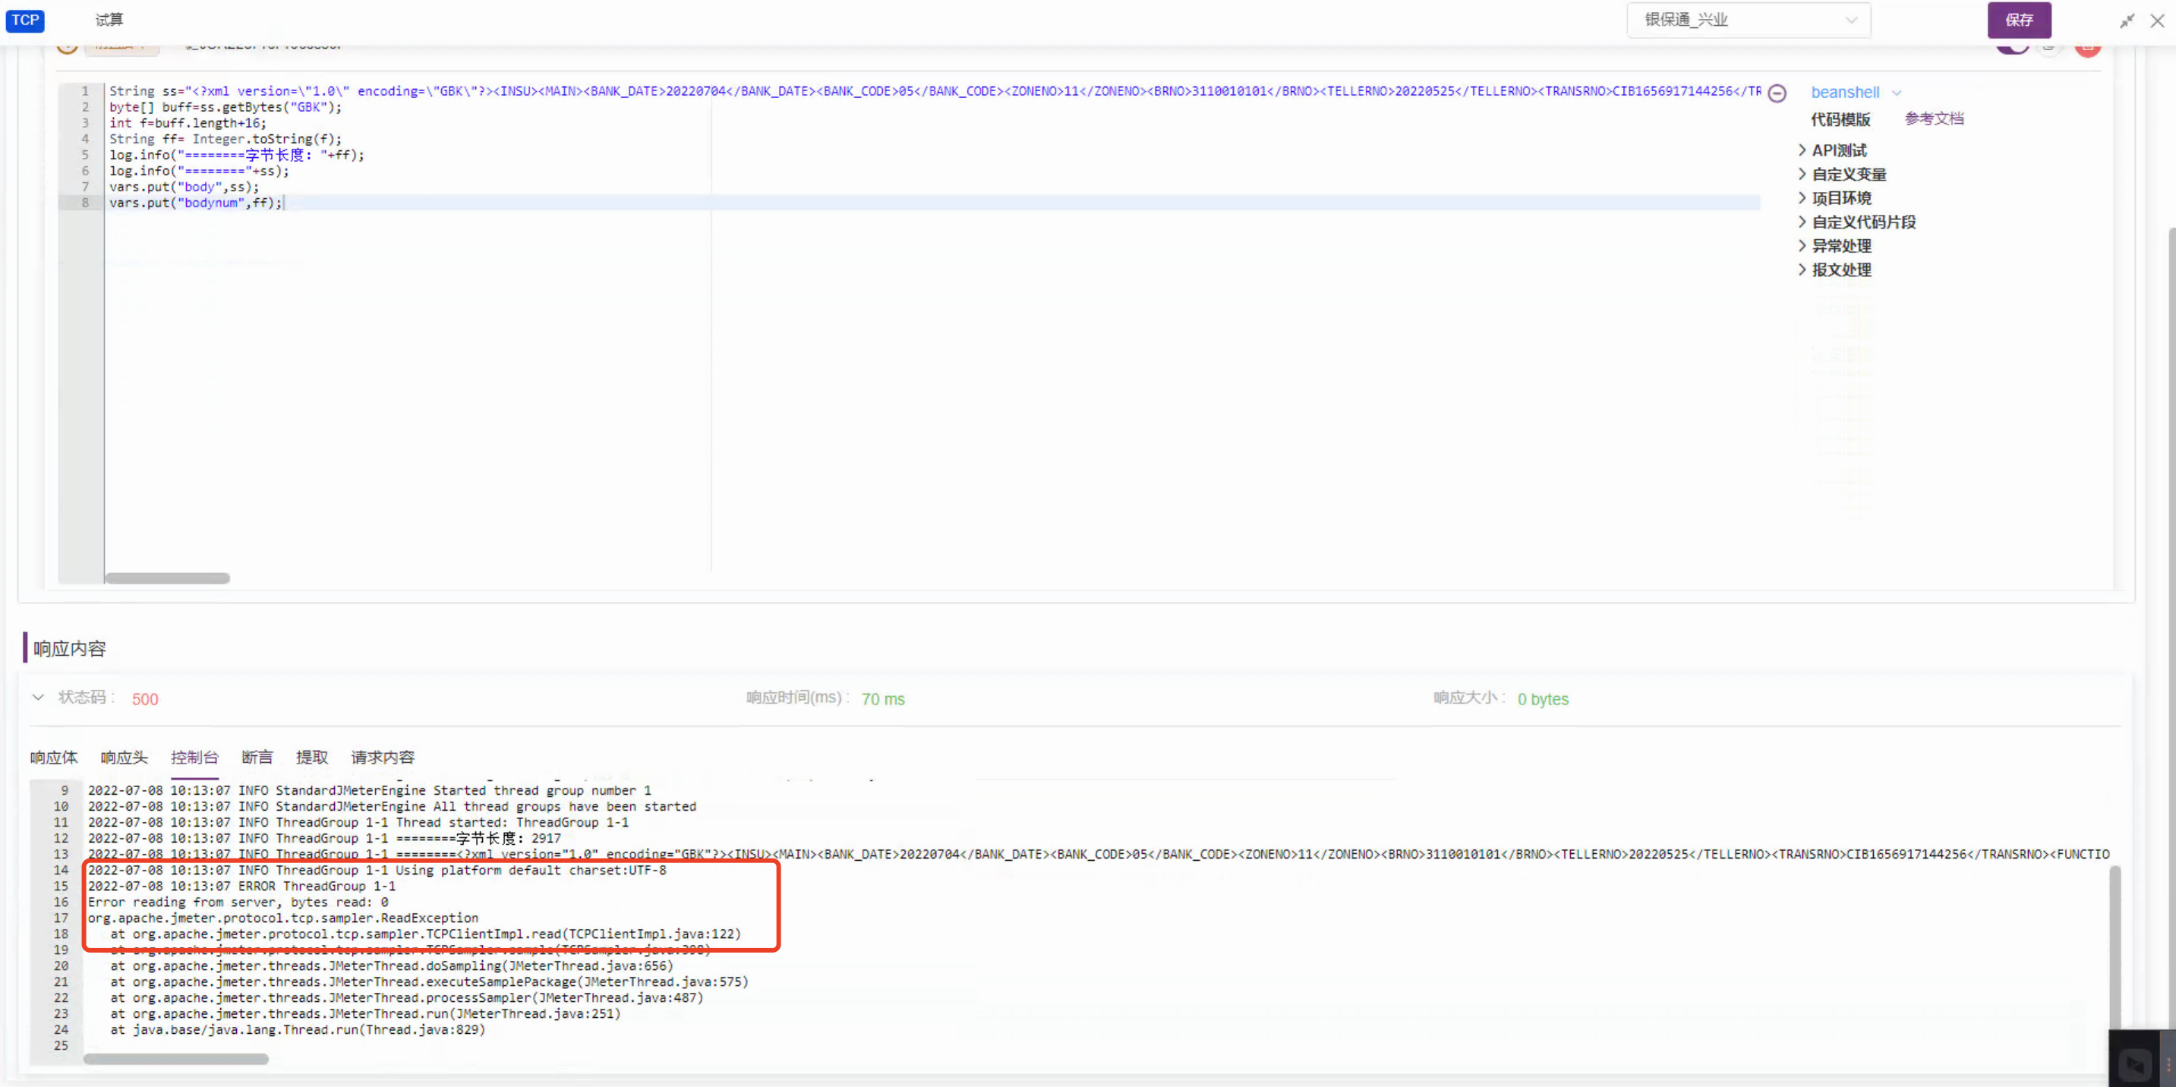Click the 70 ms response time value
This screenshot has height=1087, width=2176.
click(883, 699)
